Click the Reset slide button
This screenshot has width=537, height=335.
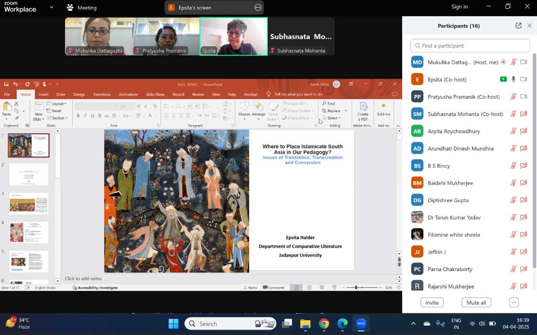click(54, 111)
